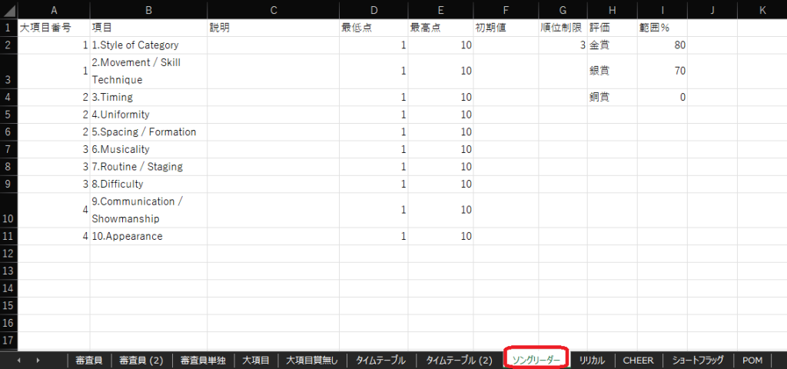Select row 5 header
Screen dimensions: 787x369
tap(8, 115)
